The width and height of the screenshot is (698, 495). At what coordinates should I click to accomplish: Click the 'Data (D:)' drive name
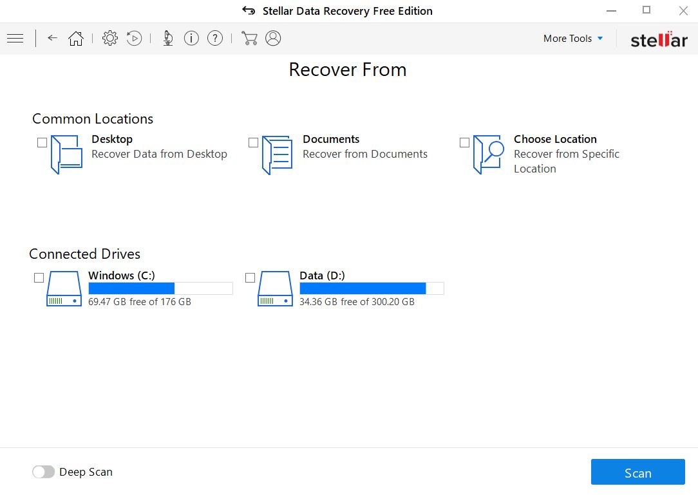(323, 276)
